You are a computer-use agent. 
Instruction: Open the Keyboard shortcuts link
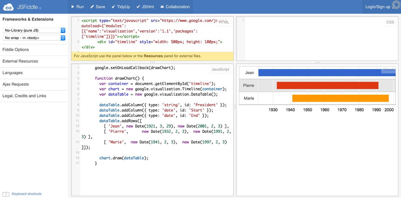point(26,194)
